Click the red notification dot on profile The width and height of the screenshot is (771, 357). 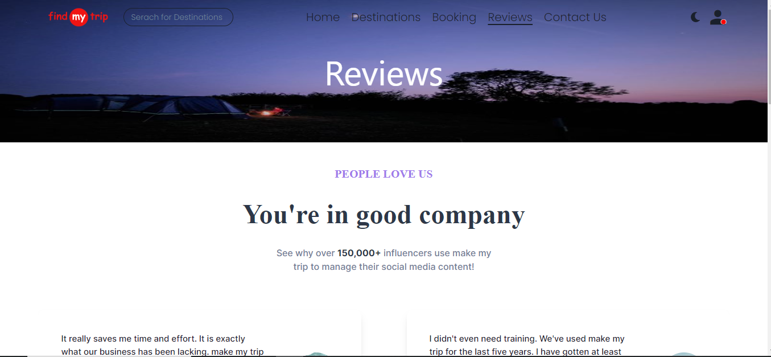click(x=723, y=22)
